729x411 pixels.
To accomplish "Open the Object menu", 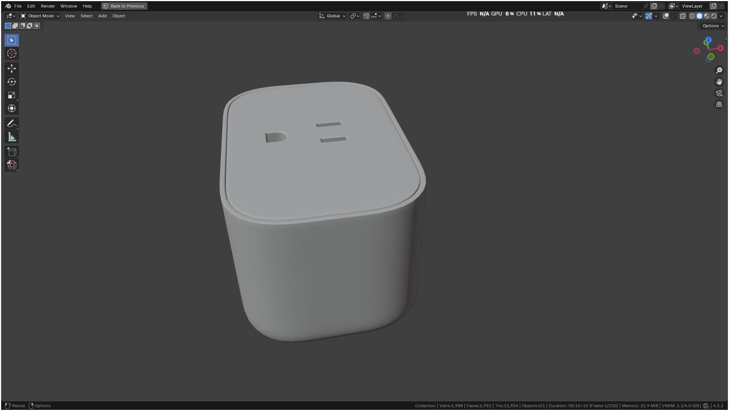I will (118, 16).
